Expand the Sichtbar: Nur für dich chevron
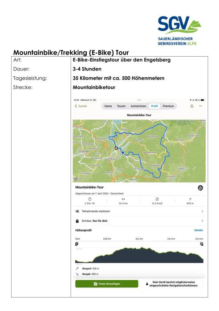This screenshot has width=219, height=311. 203,221
